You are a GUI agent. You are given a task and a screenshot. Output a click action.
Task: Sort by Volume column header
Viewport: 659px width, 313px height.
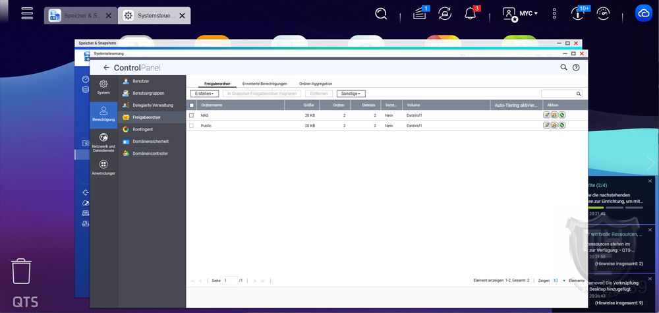pos(446,105)
